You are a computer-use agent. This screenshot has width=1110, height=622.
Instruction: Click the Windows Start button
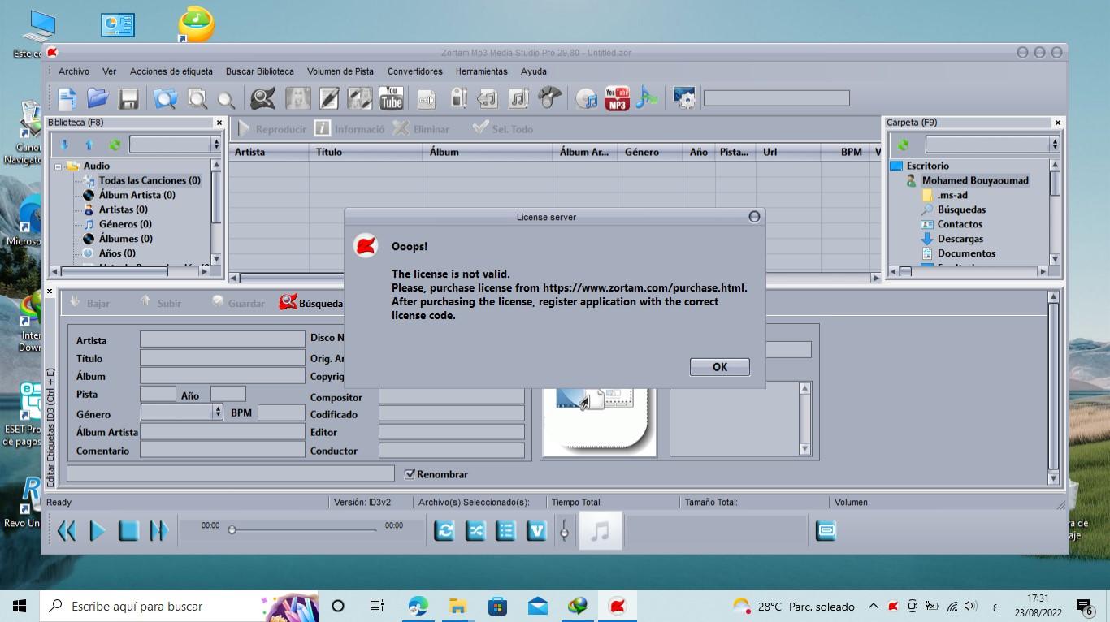click(20, 606)
